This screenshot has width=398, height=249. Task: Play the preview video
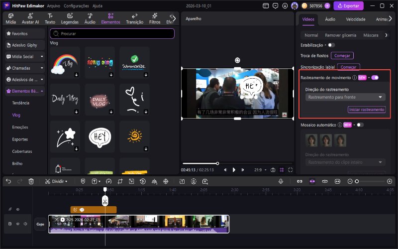tap(234, 170)
